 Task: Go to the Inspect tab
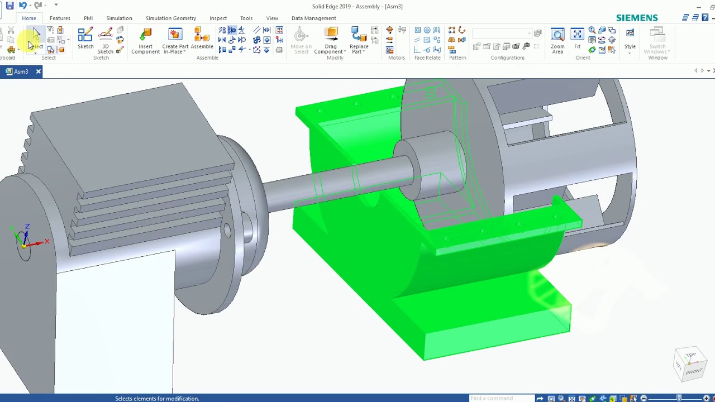point(218,18)
